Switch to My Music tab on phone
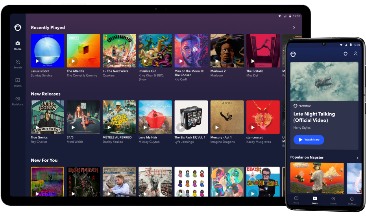 (x=352, y=200)
